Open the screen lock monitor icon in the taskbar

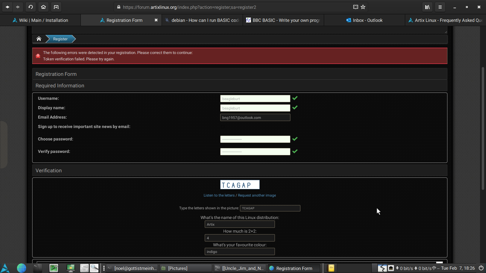coord(71,268)
